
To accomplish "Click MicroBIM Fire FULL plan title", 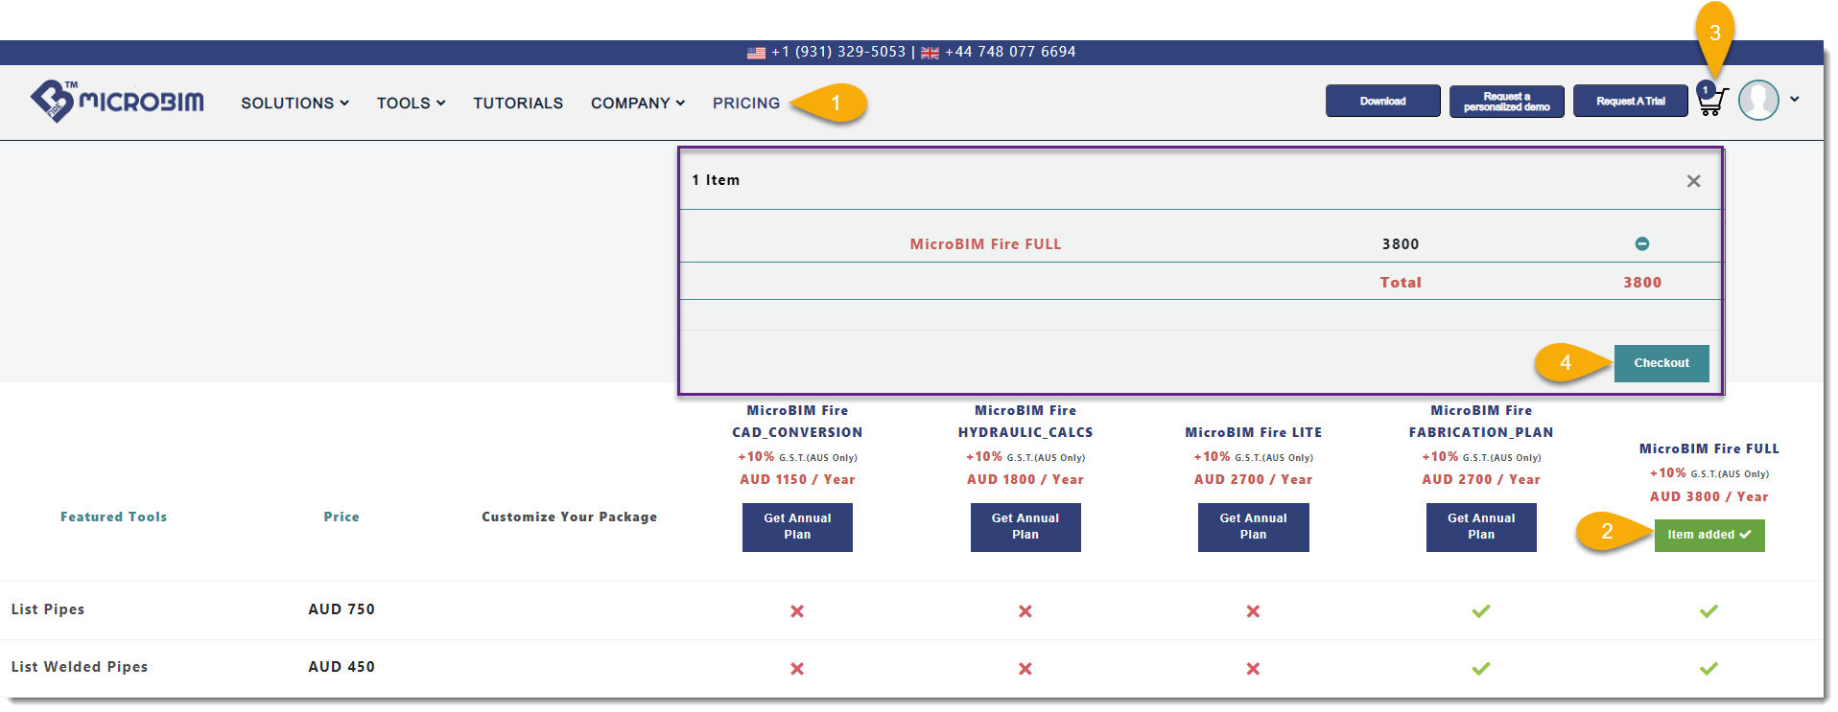I will 1708,448.
